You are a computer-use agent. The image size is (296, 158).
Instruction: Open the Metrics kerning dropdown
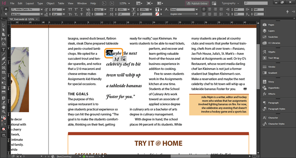pyautogui.click(x=105, y=9)
